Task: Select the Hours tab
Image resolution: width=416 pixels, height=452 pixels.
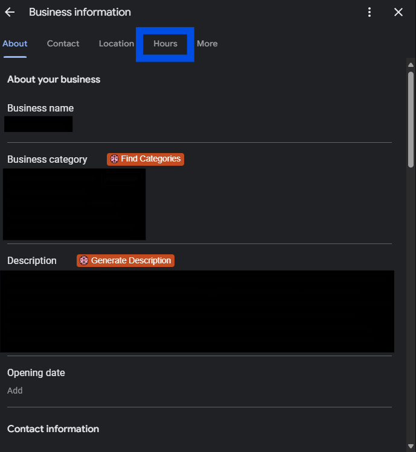Action: pyautogui.click(x=165, y=43)
